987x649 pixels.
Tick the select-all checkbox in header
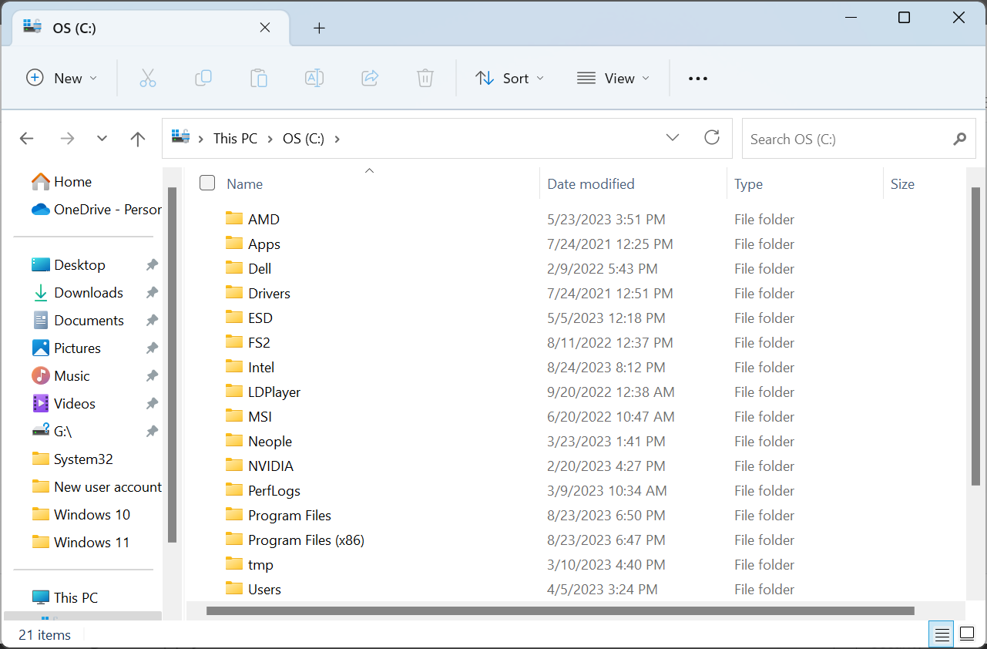pyautogui.click(x=206, y=183)
